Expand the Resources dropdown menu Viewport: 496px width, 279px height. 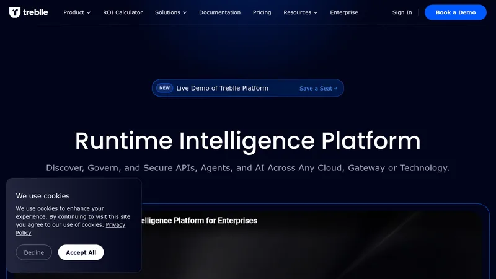[301, 12]
